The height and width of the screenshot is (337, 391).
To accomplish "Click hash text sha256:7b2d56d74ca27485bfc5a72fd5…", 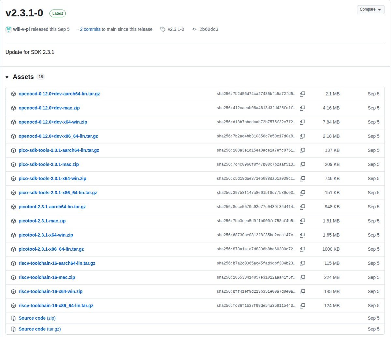I will point(256,94).
